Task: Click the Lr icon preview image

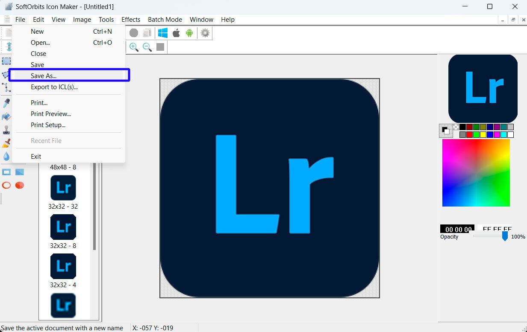Action: tap(483, 88)
